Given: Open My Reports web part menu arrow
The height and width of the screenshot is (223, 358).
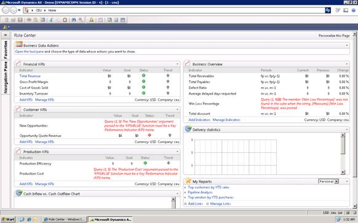Looking at the screenshot, I should [347, 181].
